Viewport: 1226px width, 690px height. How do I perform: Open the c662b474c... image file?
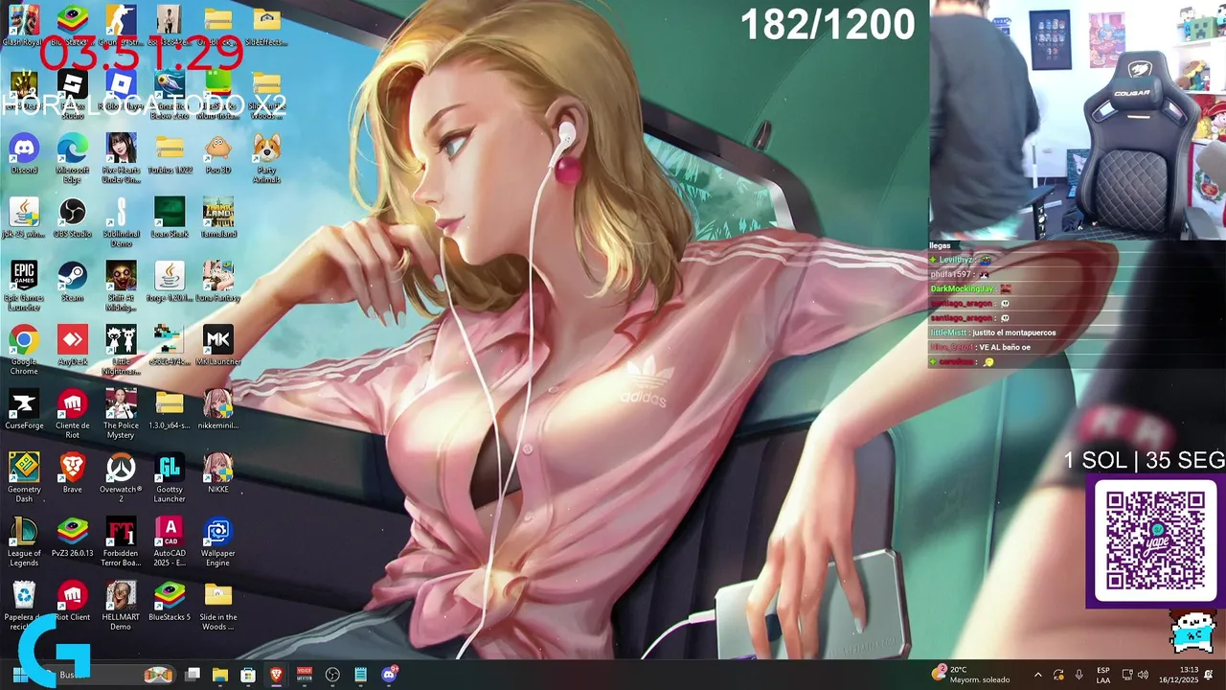pyautogui.click(x=170, y=345)
